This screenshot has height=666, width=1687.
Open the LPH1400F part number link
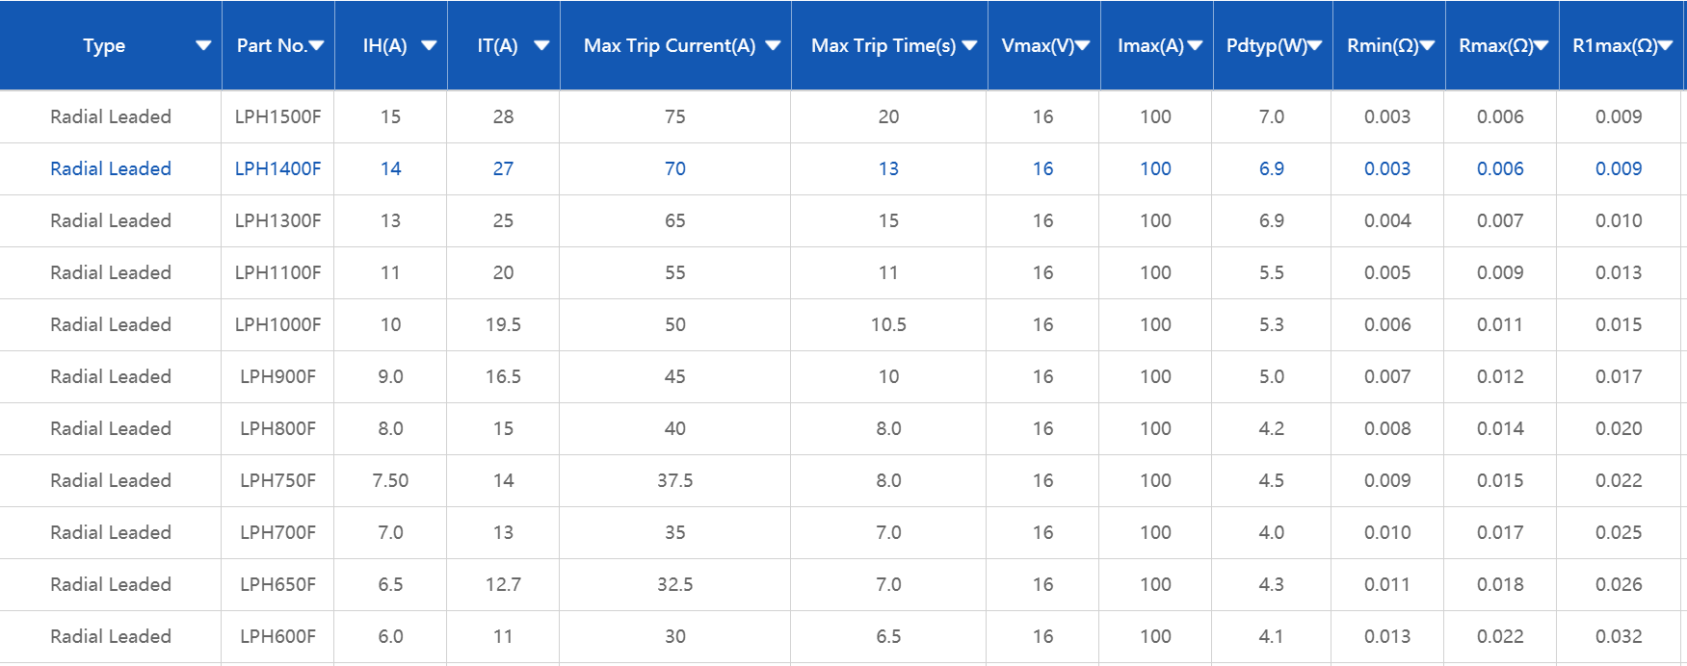(277, 168)
